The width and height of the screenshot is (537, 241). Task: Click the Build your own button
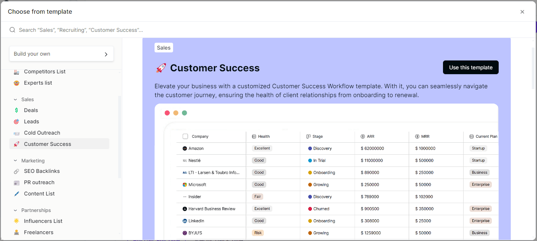click(x=61, y=54)
